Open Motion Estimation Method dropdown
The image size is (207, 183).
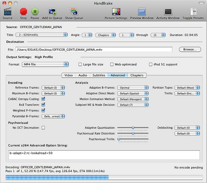point(133,99)
